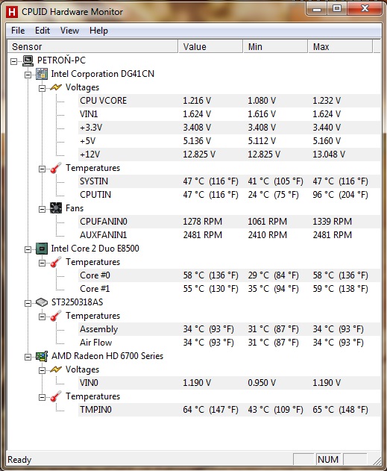The height and width of the screenshot is (471, 387).
Task: Collapse the Radeon Voltages group
Action: pyautogui.click(x=42, y=370)
